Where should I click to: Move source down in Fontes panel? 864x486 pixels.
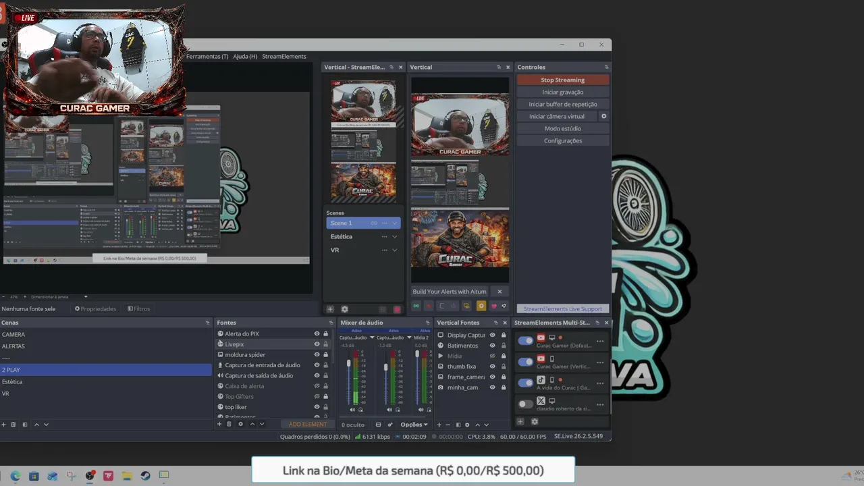coord(262,424)
